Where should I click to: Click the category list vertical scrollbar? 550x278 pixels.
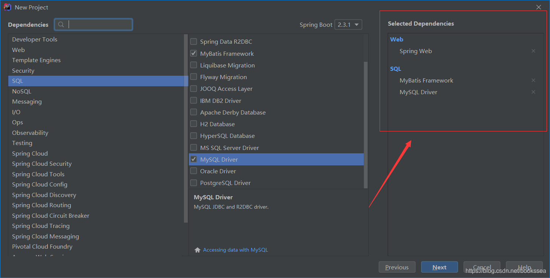(186, 128)
